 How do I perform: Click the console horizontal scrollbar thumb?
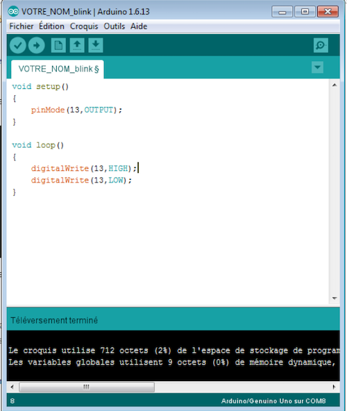[87, 387]
